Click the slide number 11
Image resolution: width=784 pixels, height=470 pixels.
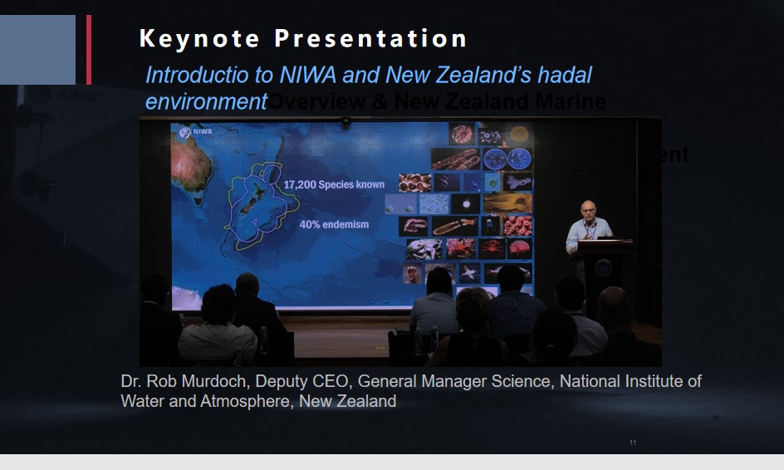[x=632, y=443]
